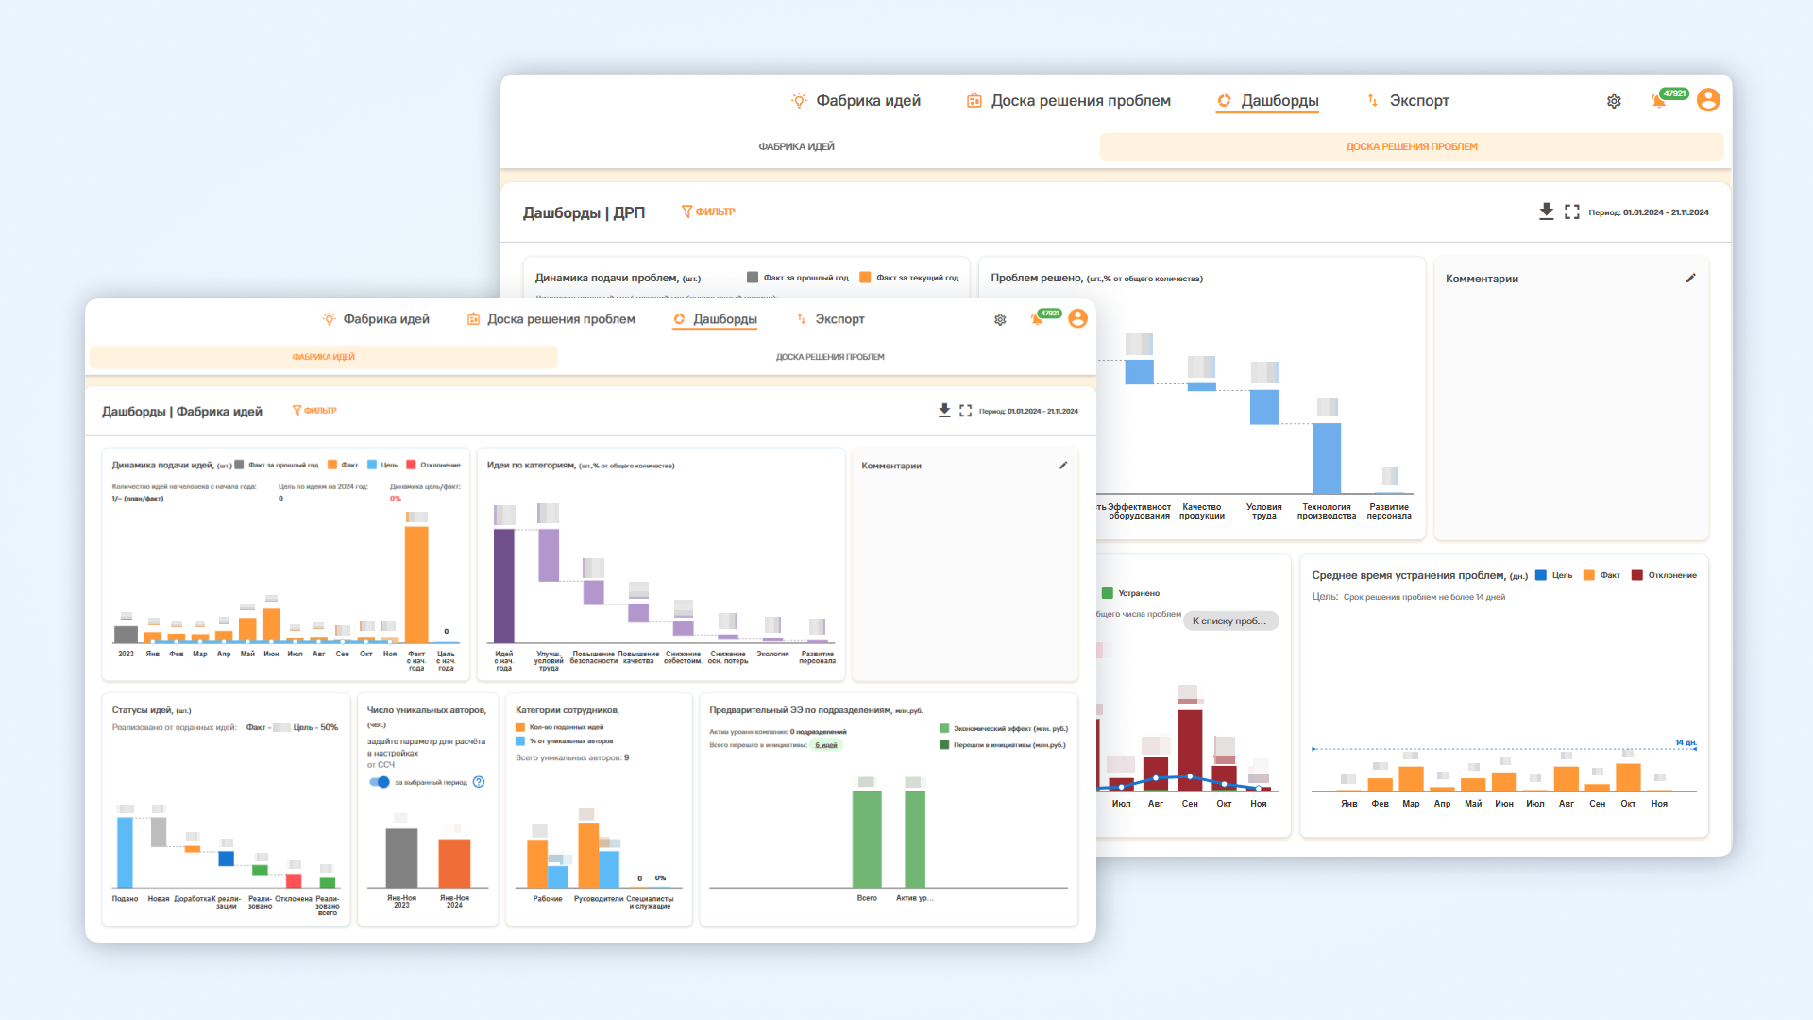
Task: Open Экспорт menu in front window
Action: [839, 319]
